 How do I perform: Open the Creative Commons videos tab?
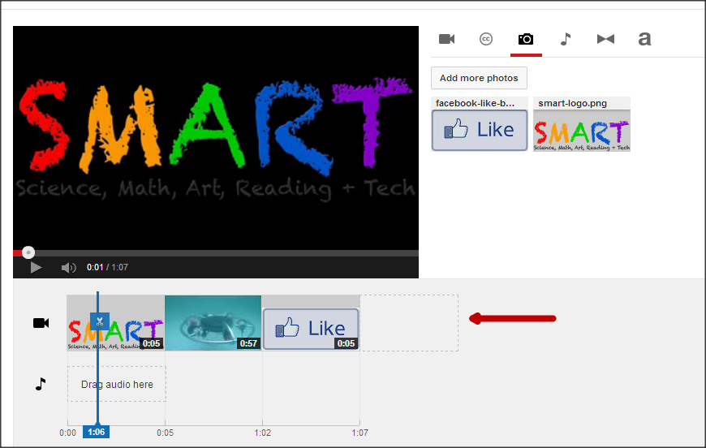point(486,39)
